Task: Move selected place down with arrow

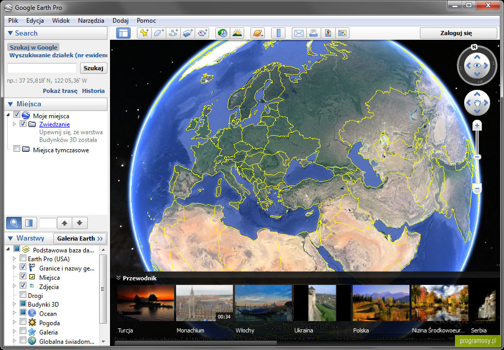Action: pyautogui.click(x=80, y=222)
